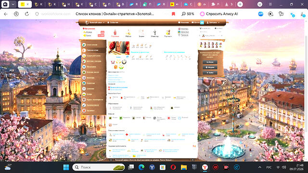
Task: Click the red bookmark icon in address bar
Action: click(x=173, y=14)
